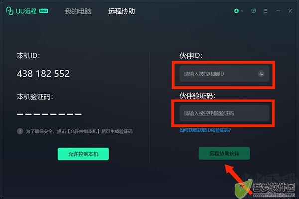Screen dimensions: 299x199
Task: Switch to the 我的电脑 tab
Action: 78,11
